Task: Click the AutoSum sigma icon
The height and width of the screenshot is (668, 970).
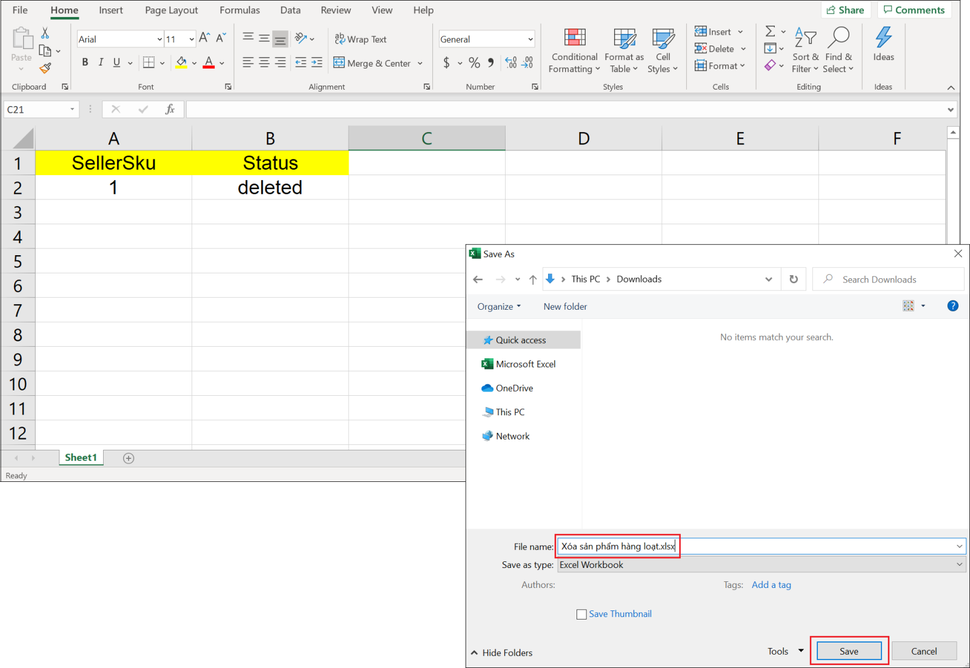Action: click(x=770, y=32)
